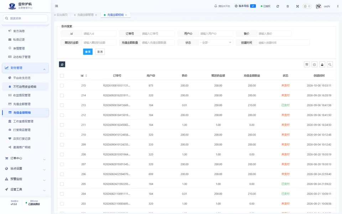Sort the table by the id column arrows
The width and height of the screenshot is (342, 214).
pyautogui.click(x=86, y=76)
